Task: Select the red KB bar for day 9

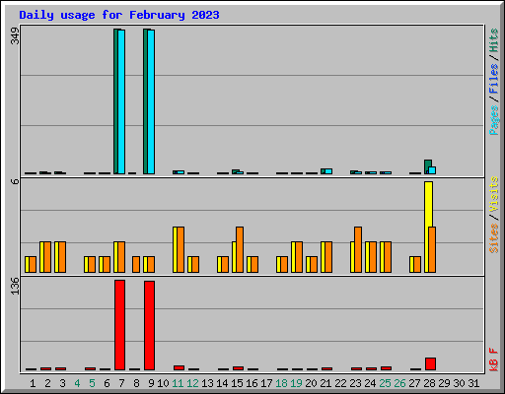Action: 149,325
